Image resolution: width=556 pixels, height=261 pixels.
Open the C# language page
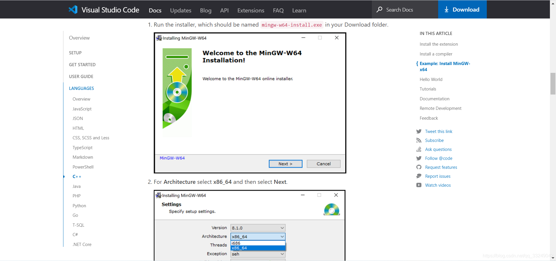click(x=75, y=235)
